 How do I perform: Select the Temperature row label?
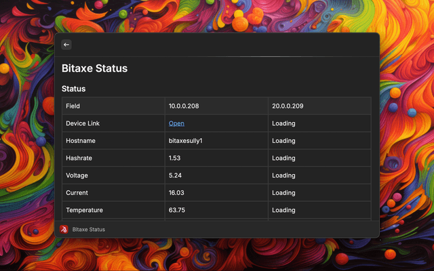[x=84, y=210]
